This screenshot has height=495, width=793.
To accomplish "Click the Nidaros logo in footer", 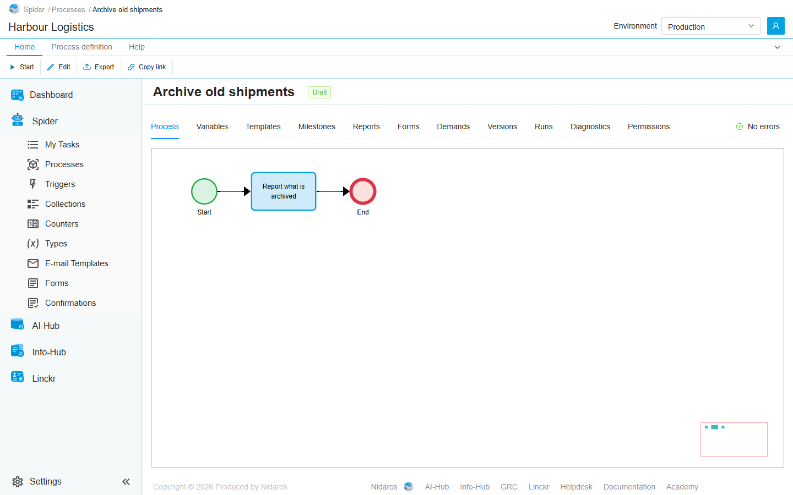I will click(x=409, y=487).
